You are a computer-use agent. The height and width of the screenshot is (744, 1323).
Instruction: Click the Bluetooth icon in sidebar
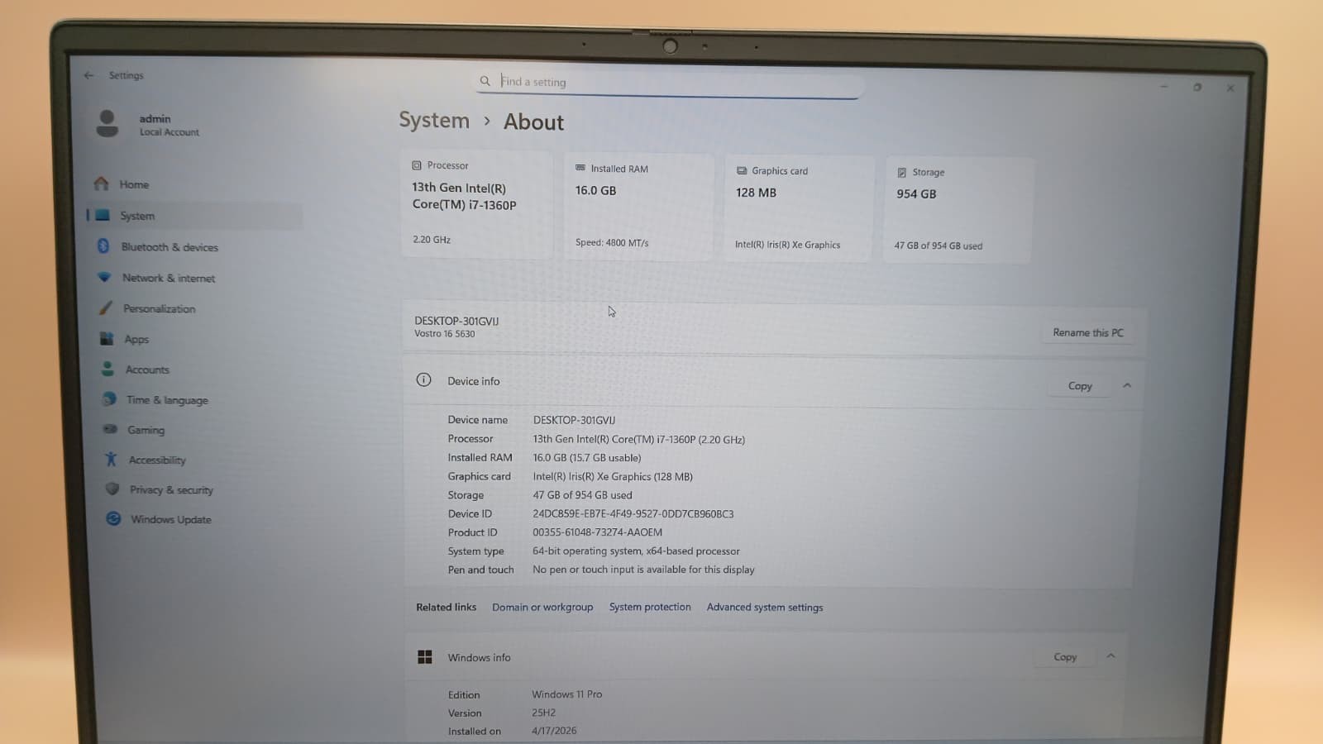[103, 246]
